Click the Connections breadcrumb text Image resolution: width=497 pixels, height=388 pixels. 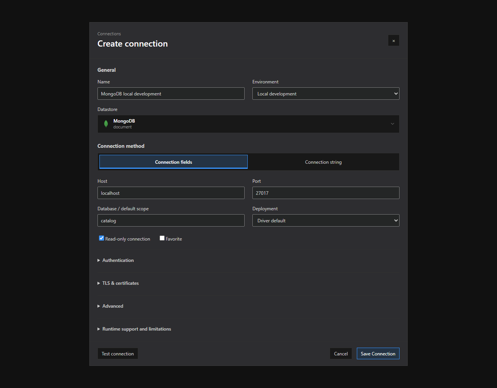tap(109, 34)
